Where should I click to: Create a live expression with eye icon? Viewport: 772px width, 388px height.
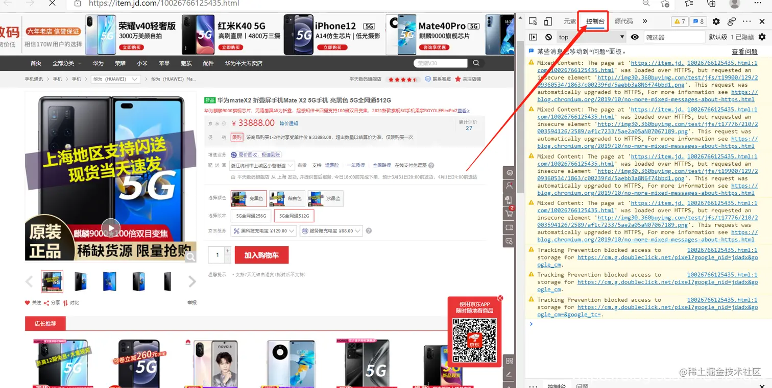pyautogui.click(x=635, y=37)
